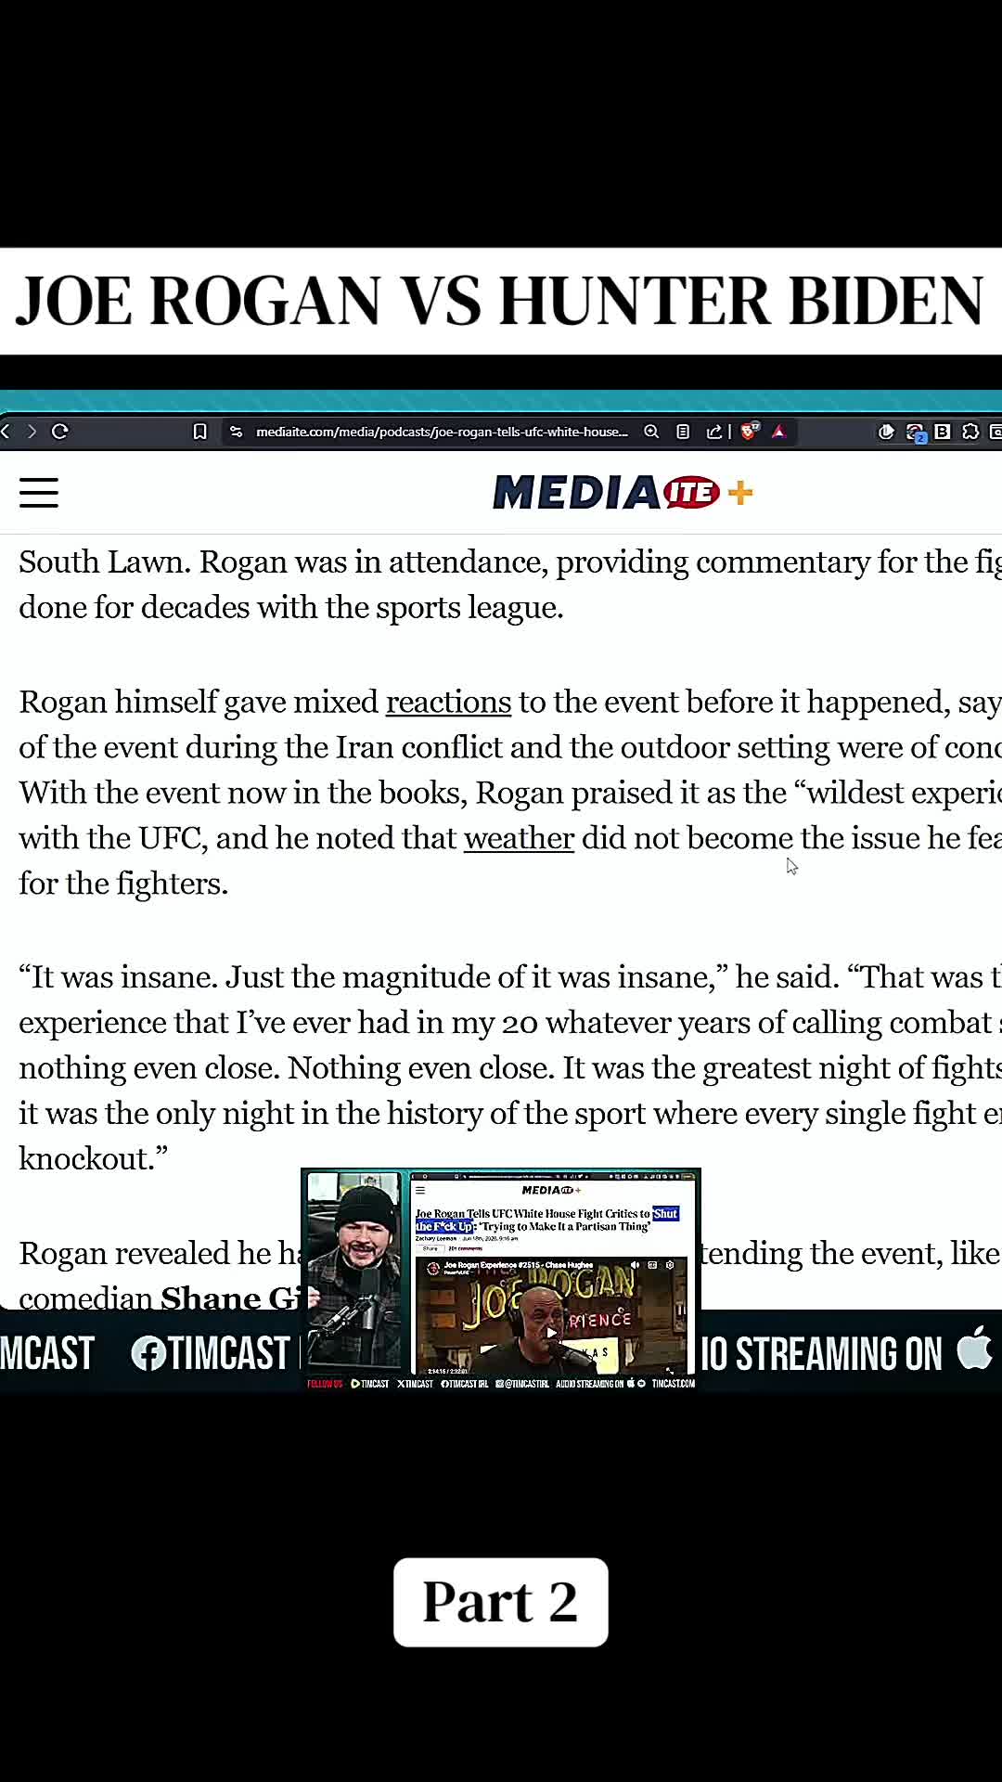
Task: Enable reader mode icon in the address bar
Action: click(x=683, y=432)
